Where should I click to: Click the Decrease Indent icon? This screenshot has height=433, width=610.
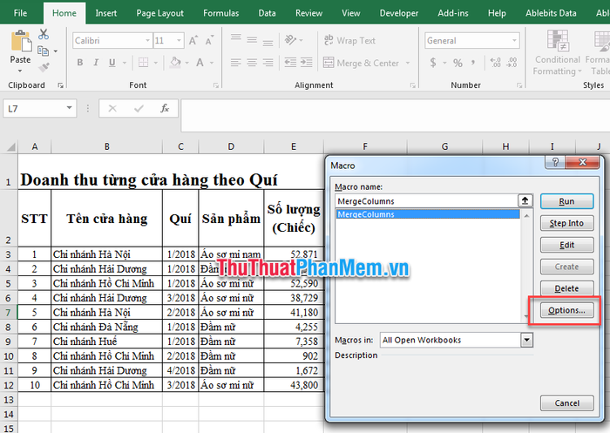click(x=290, y=62)
